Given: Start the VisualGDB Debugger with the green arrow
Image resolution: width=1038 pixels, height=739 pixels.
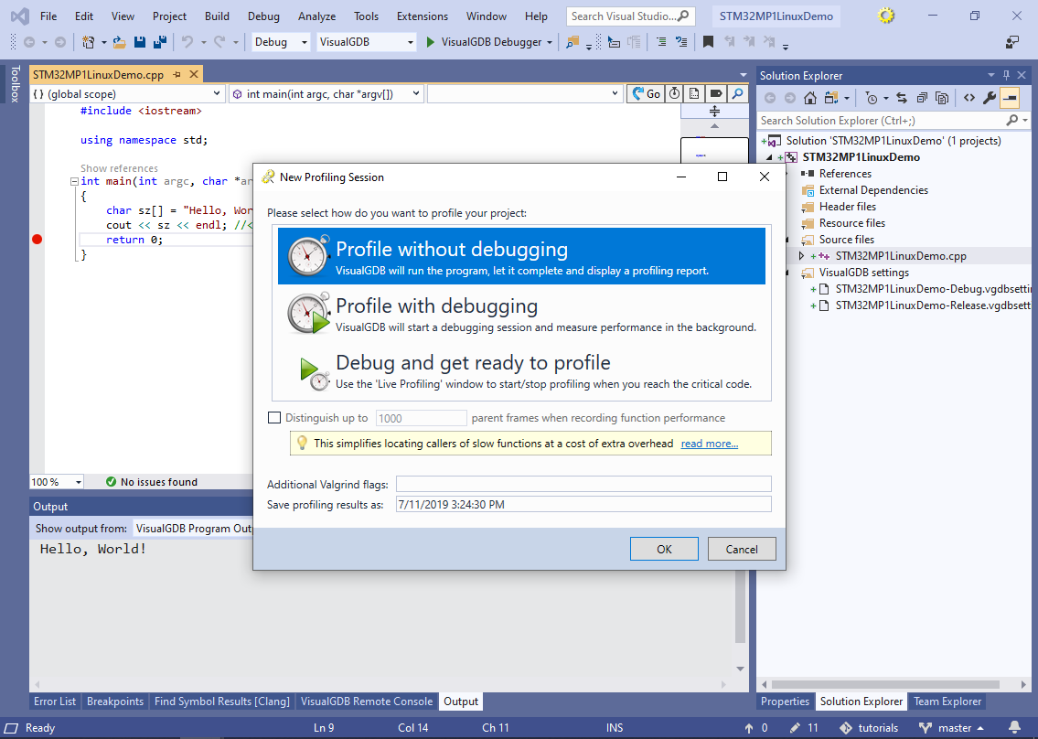Looking at the screenshot, I should pos(431,42).
